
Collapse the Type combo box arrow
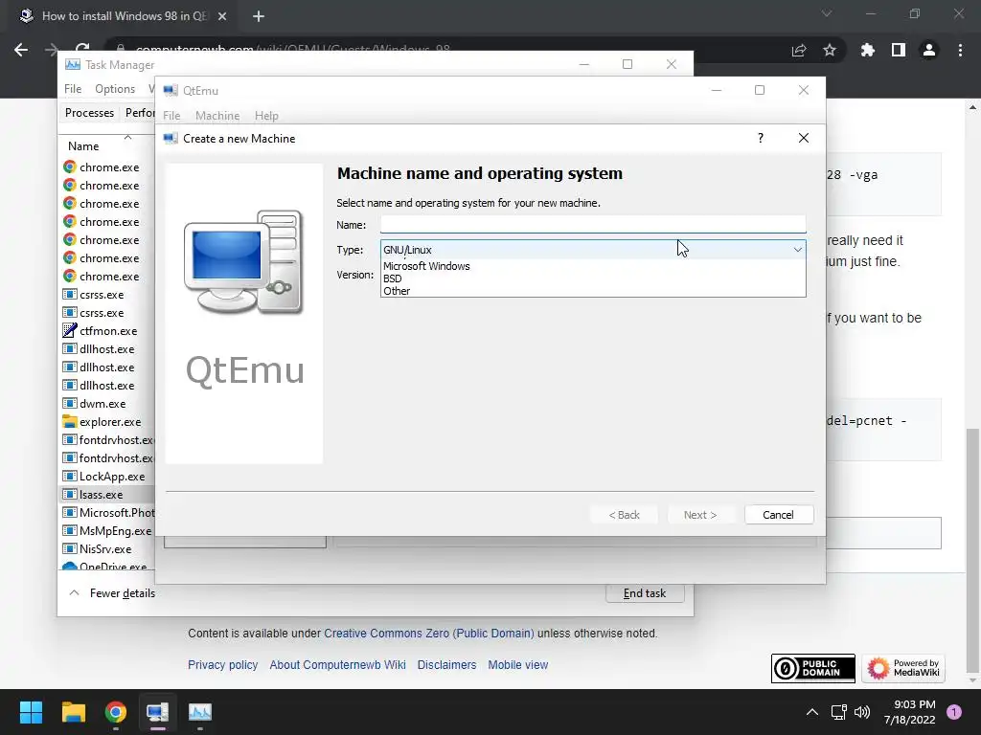coord(797,250)
